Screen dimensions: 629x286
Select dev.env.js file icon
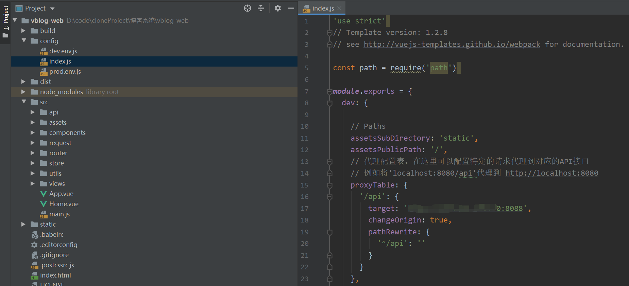point(43,51)
